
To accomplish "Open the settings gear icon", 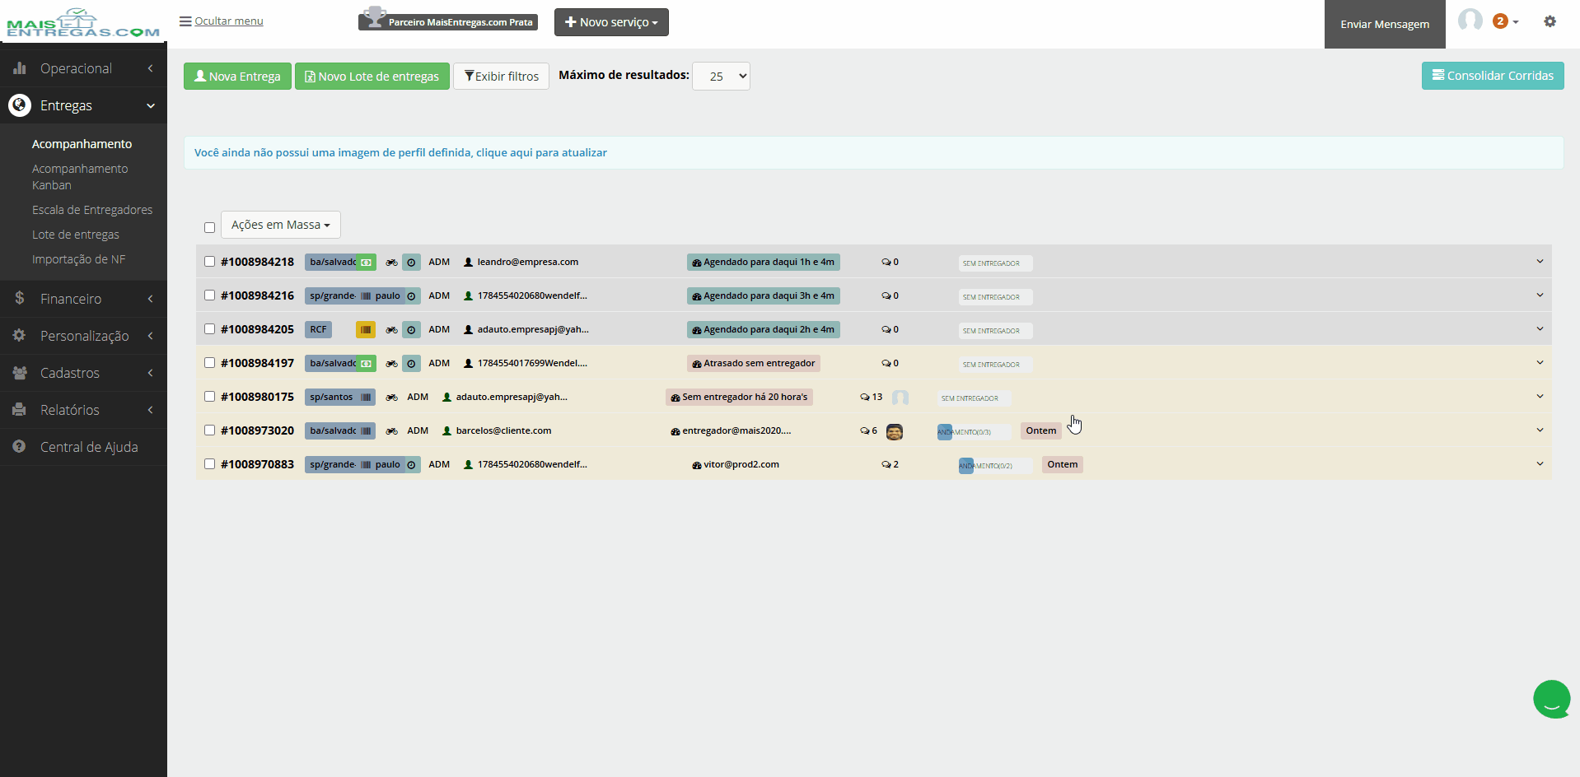I will [x=1550, y=21].
